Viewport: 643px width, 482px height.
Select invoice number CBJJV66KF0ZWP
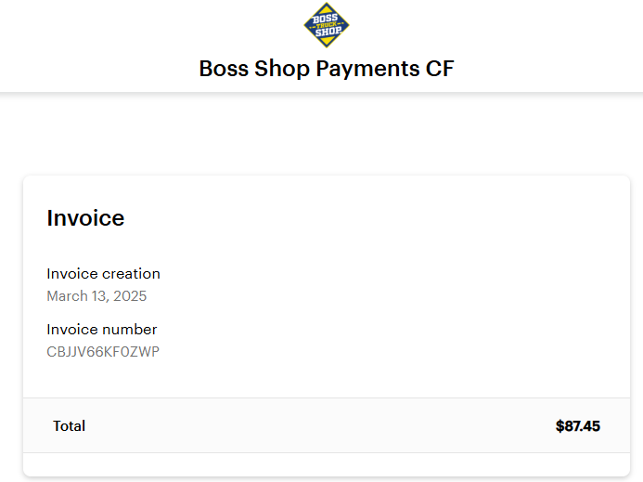pos(103,351)
